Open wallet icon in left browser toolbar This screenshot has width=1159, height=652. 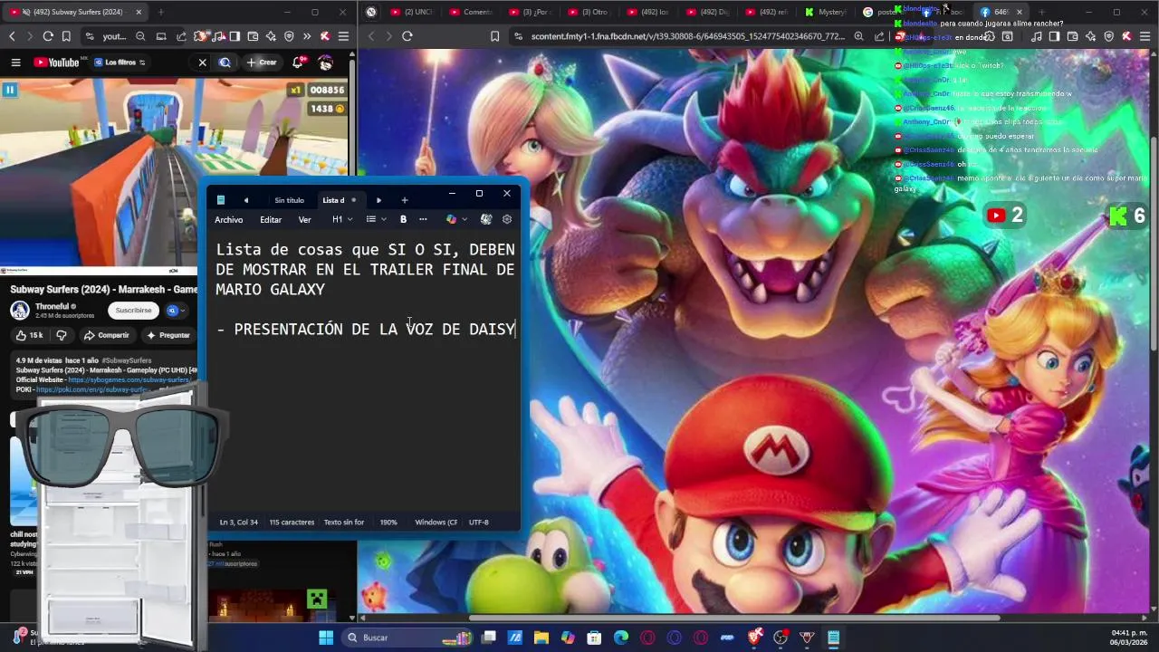click(x=253, y=36)
